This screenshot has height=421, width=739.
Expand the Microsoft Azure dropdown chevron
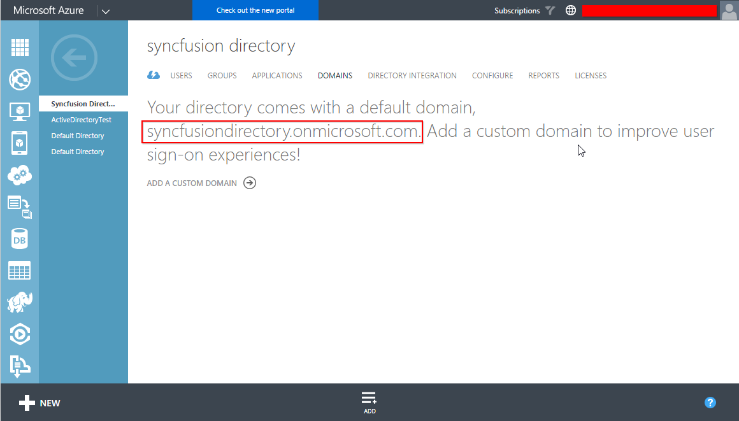click(106, 11)
